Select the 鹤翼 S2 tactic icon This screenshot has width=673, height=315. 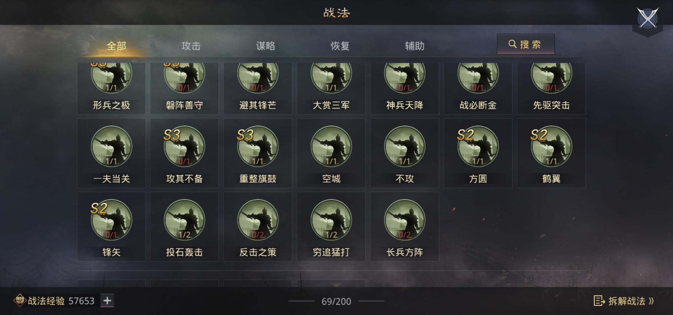click(x=551, y=146)
